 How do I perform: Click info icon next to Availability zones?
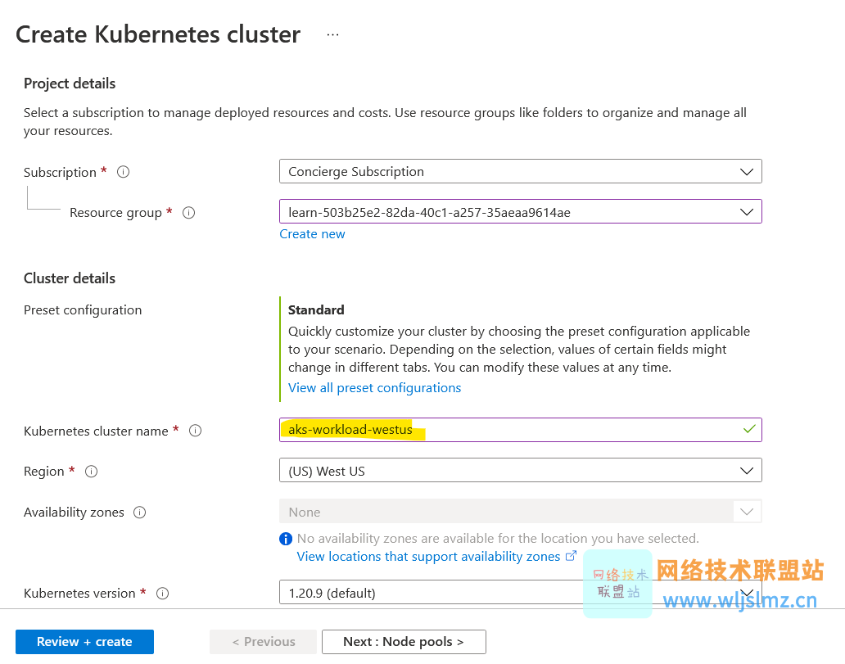pyautogui.click(x=139, y=513)
